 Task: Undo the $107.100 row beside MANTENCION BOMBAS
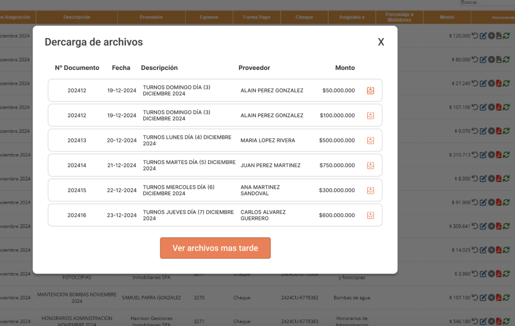[475, 298]
